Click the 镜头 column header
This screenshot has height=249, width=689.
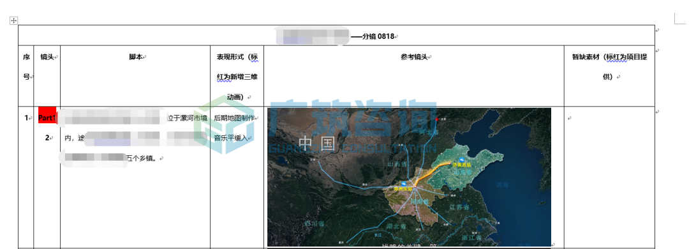point(47,57)
